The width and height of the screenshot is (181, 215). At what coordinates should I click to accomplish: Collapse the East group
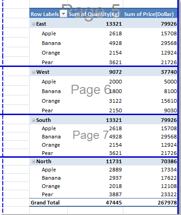click(33, 24)
